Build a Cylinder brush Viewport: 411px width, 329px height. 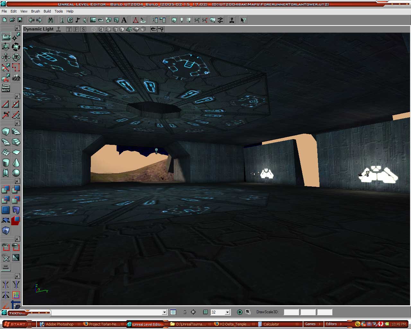click(x=6, y=162)
